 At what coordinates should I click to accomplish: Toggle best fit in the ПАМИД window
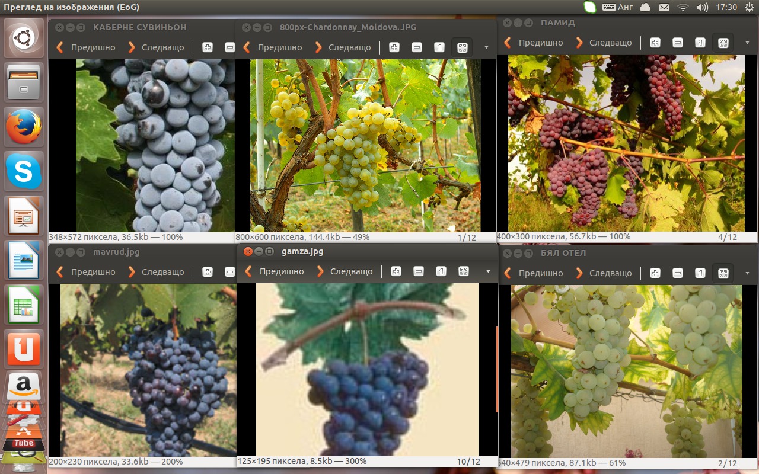click(723, 43)
